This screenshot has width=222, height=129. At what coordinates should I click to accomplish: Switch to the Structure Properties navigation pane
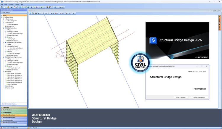click(x=14, y=117)
